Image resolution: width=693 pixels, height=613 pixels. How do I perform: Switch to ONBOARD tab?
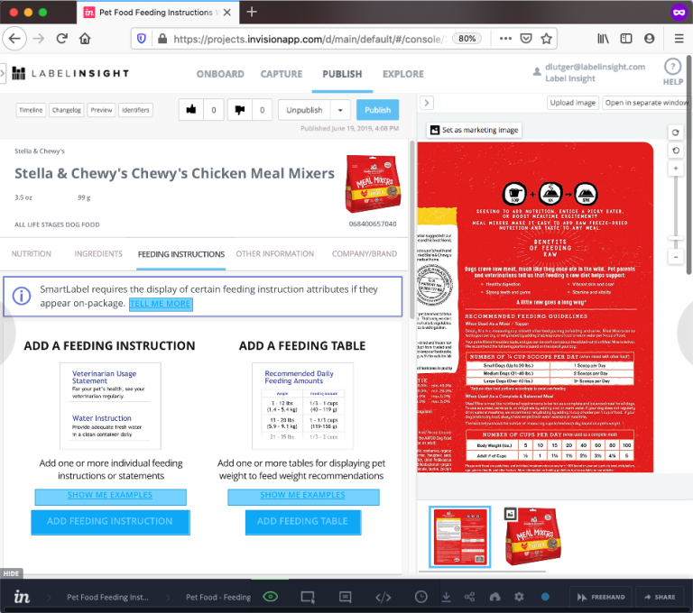pyautogui.click(x=220, y=74)
